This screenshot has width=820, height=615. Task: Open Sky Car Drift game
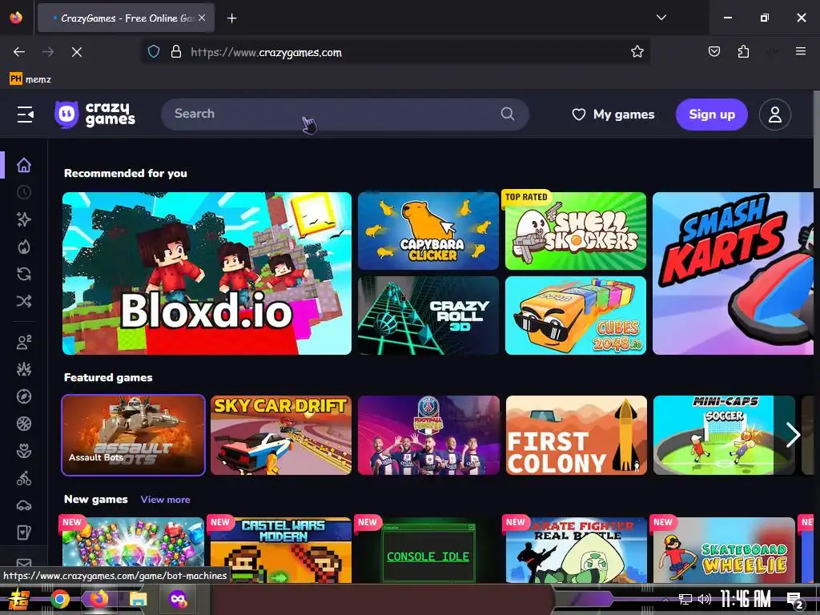(281, 435)
